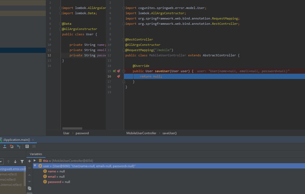Viewport: 305px width, 194px height.
Task: Click RequestMapping in the import statement
Action: point(225,18)
